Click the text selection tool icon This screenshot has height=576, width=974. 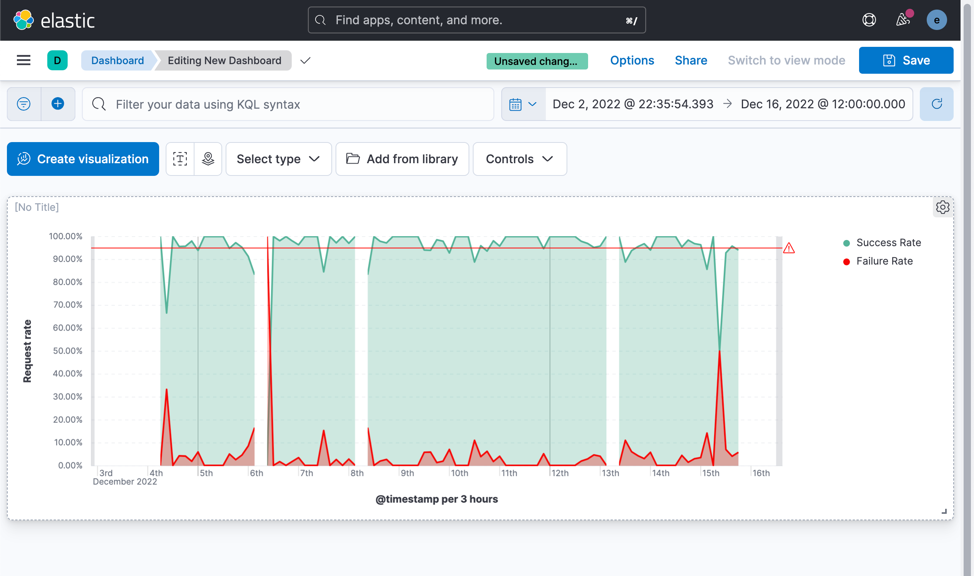[180, 158]
